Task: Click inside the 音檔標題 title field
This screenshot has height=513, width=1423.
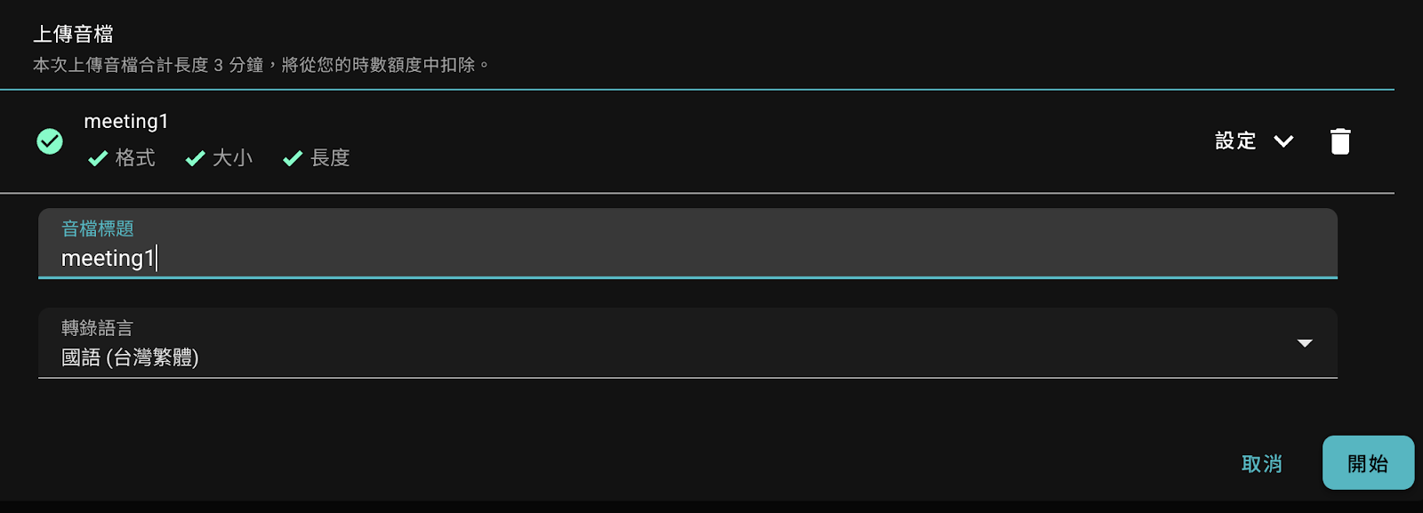Action: (356, 259)
